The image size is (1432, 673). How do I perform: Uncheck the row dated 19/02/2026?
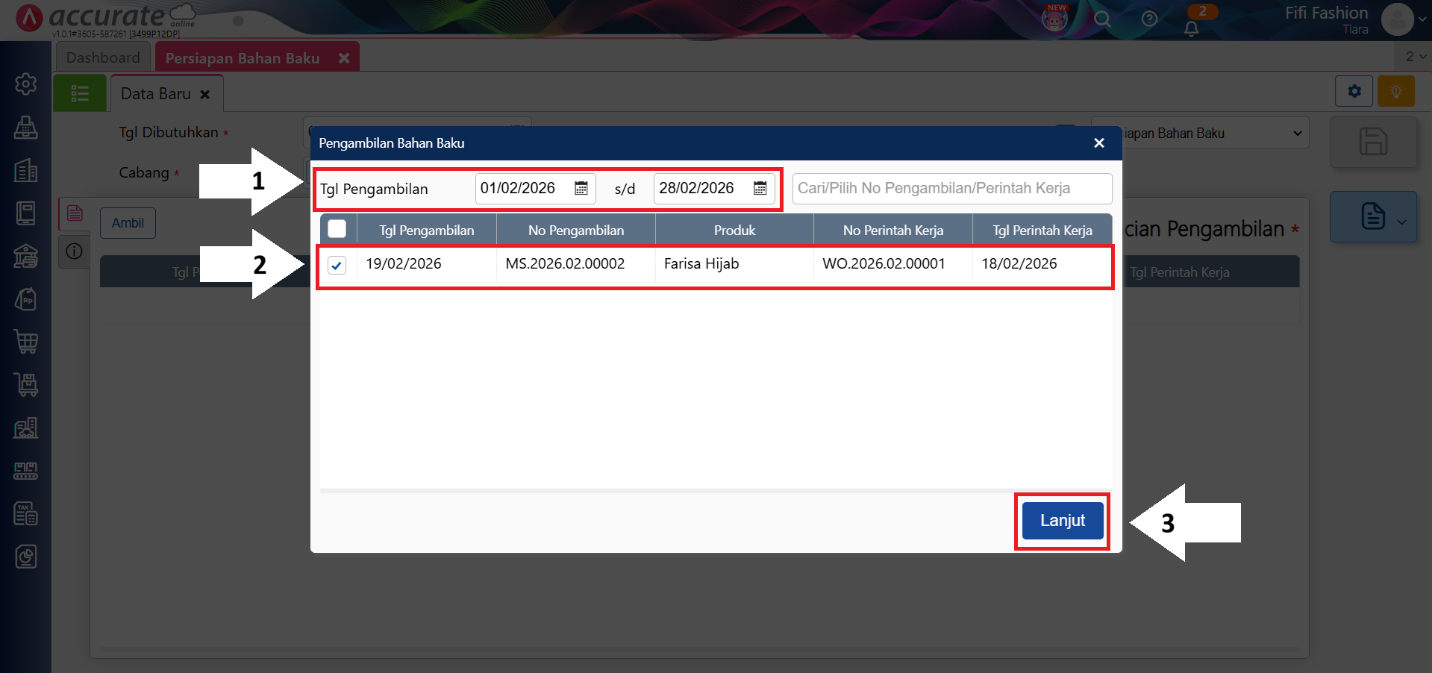click(x=337, y=265)
